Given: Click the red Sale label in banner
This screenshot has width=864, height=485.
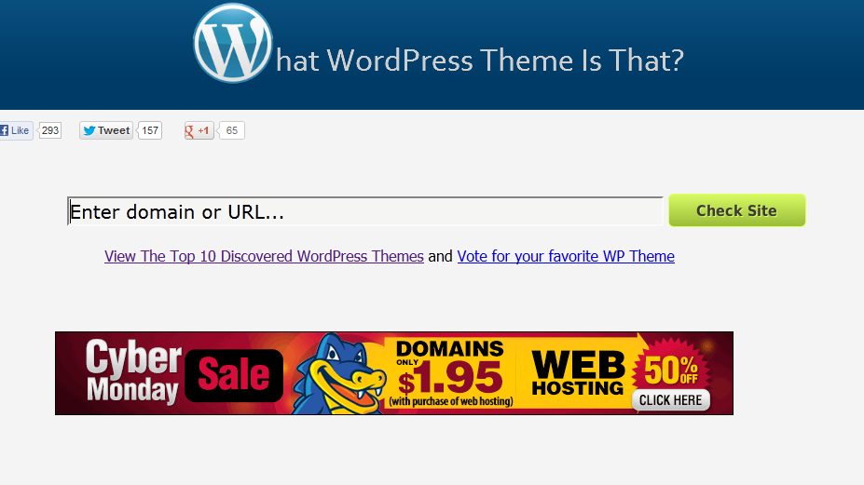Looking at the screenshot, I should click(x=234, y=375).
